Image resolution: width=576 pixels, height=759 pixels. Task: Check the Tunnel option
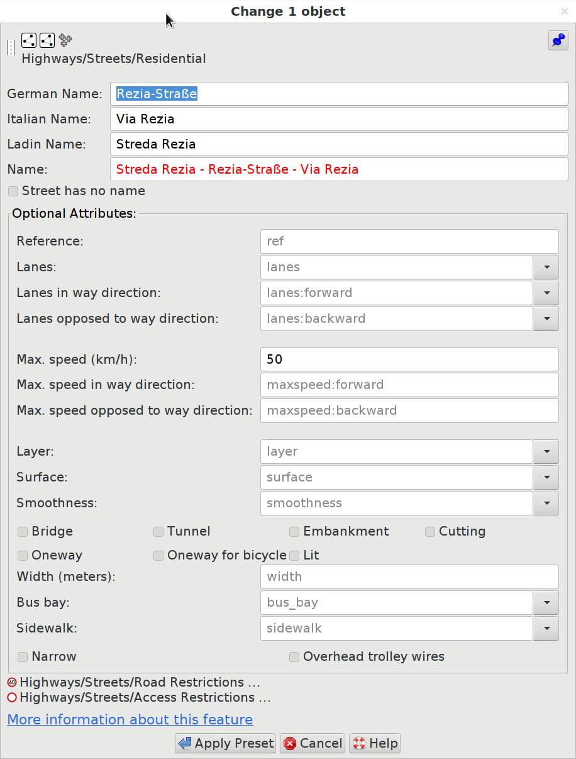point(158,532)
